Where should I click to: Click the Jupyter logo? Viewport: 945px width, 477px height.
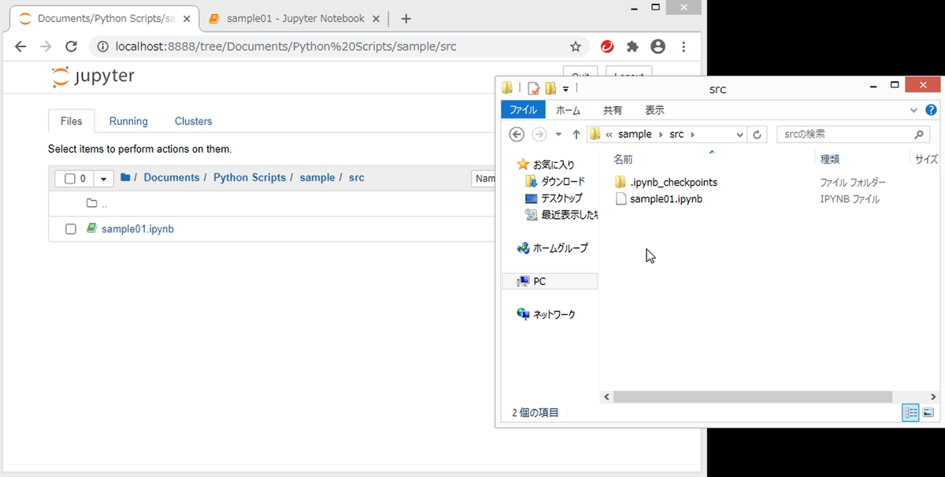pos(93,76)
